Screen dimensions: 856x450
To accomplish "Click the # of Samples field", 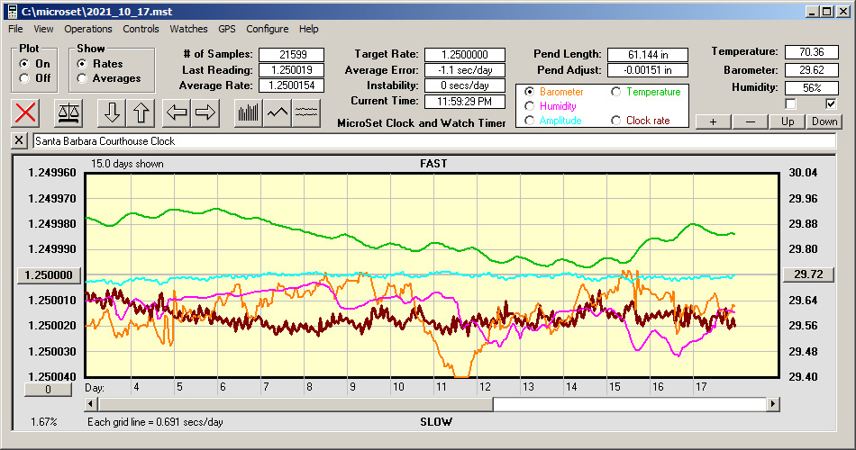I will [292, 55].
